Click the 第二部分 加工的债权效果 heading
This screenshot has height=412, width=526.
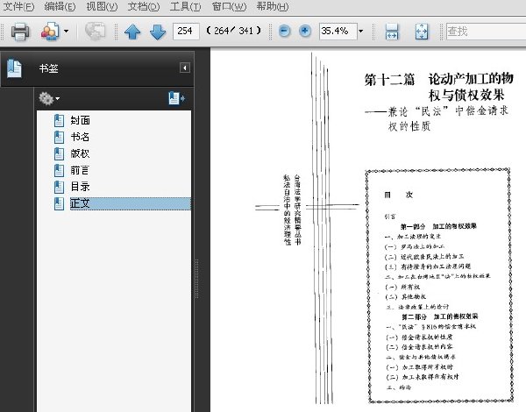click(440, 316)
